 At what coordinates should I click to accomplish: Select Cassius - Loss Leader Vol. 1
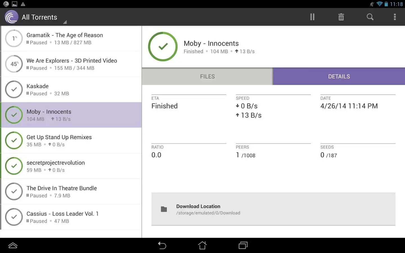tap(71, 217)
